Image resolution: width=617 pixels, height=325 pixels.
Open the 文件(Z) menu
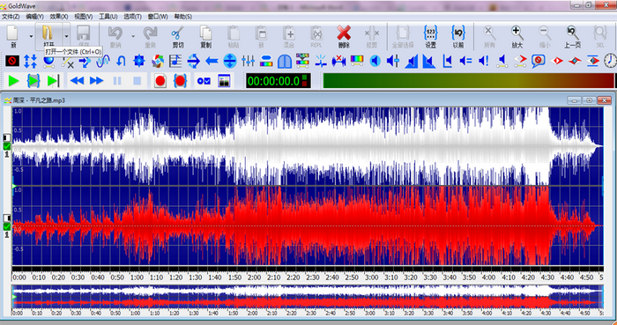point(11,17)
